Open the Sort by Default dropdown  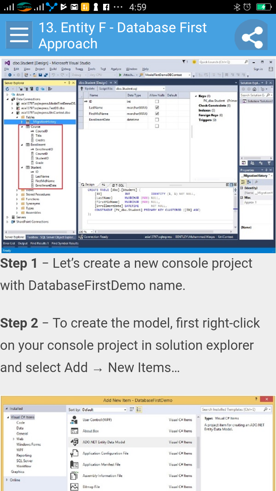[104, 410]
